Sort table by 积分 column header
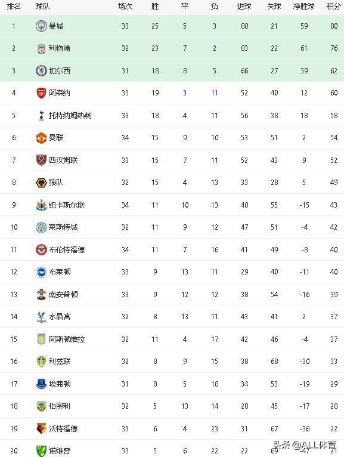The image size is (344, 457). tap(333, 6)
